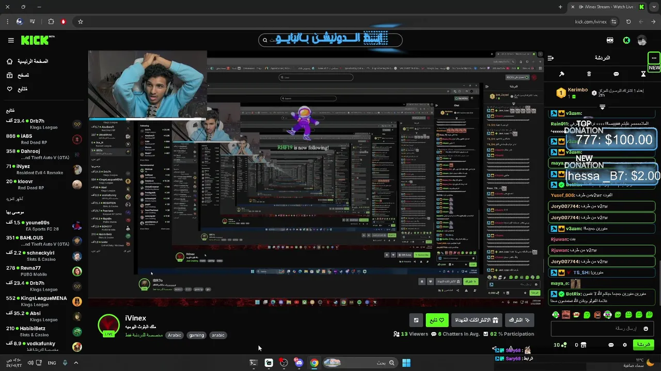This screenshot has height=371, width=661.
Task: Open the schneckyirl Slots & Casino channel
Action: (43, 256)
